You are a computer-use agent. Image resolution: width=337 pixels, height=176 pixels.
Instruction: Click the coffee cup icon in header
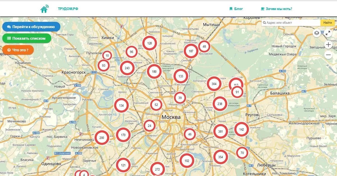click(263, 9)
